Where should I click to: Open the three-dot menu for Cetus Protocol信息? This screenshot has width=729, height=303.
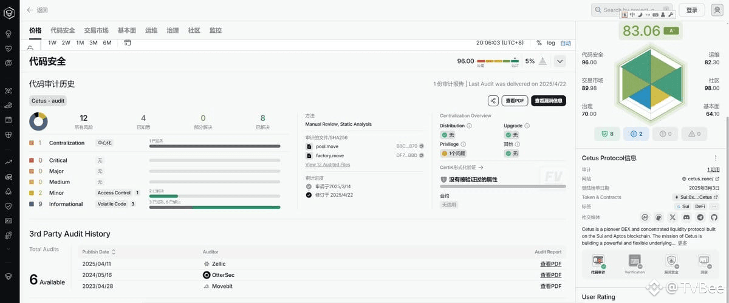(715, 158)
